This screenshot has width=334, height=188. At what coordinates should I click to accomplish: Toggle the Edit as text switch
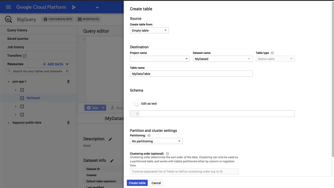click(x=135, y=104)
